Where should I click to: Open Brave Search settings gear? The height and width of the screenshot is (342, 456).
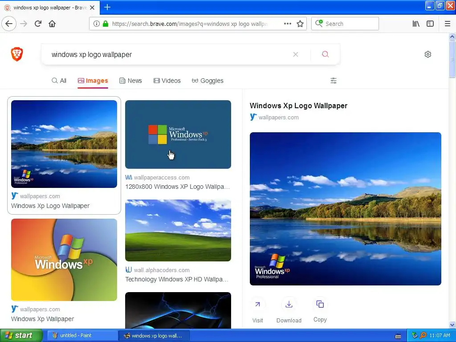point(428,54)
